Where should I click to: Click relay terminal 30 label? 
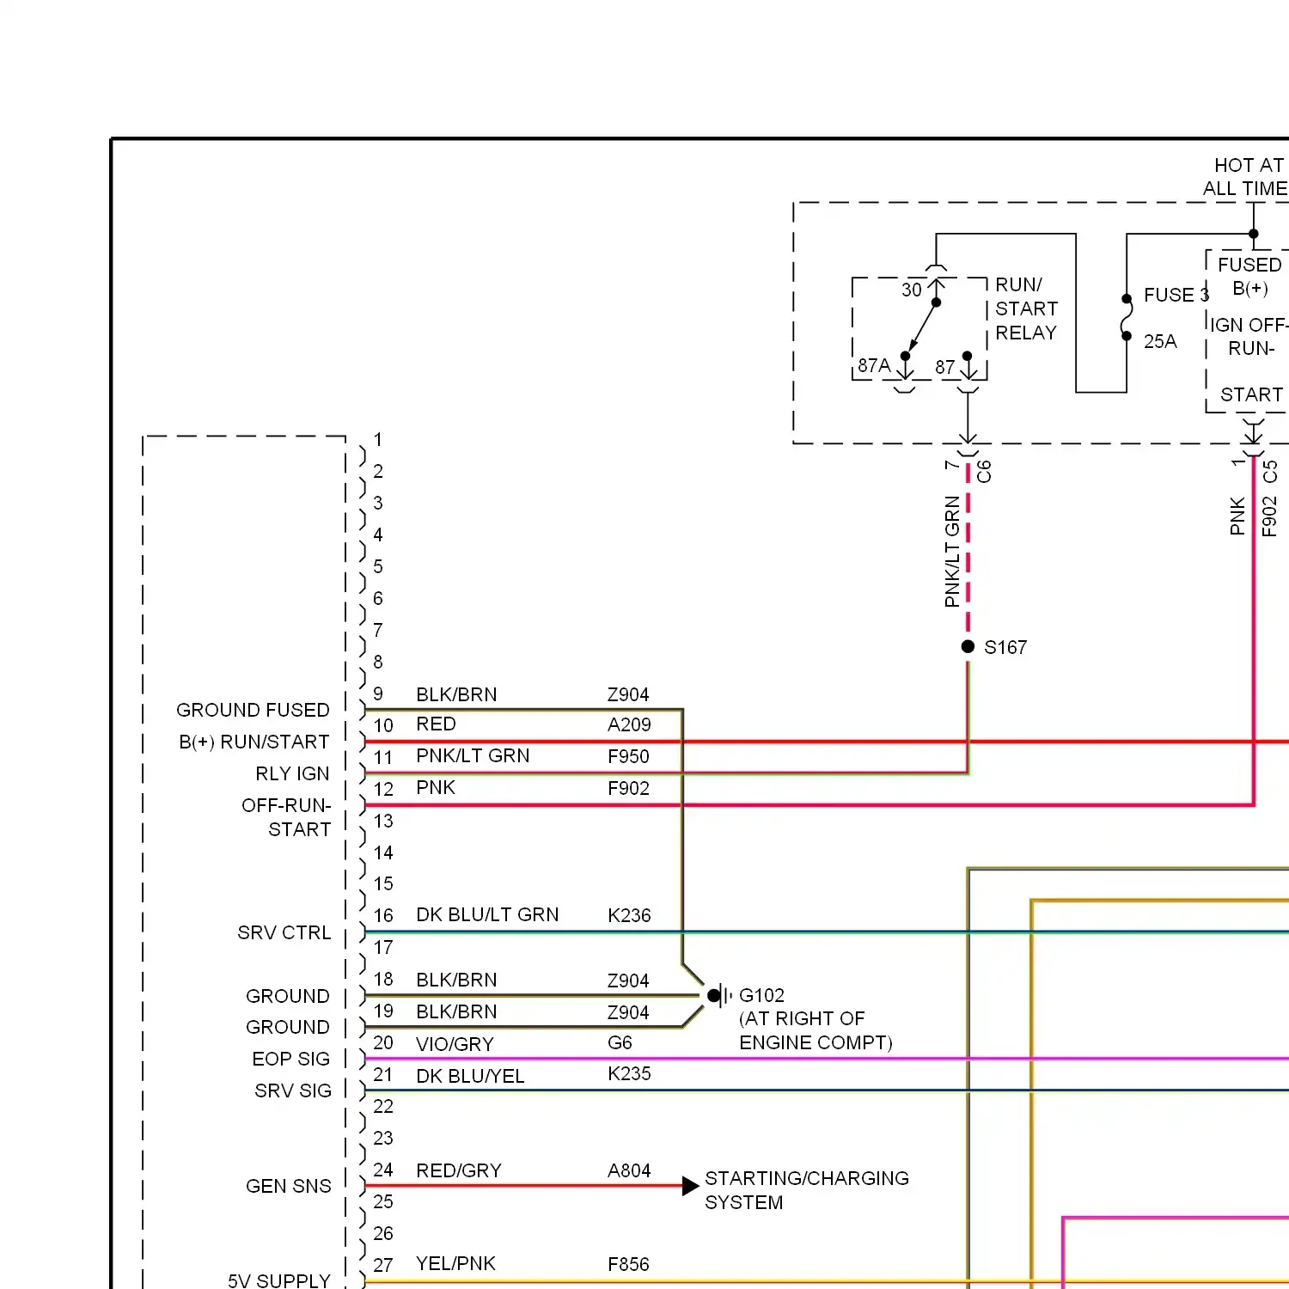pos(911,290)
